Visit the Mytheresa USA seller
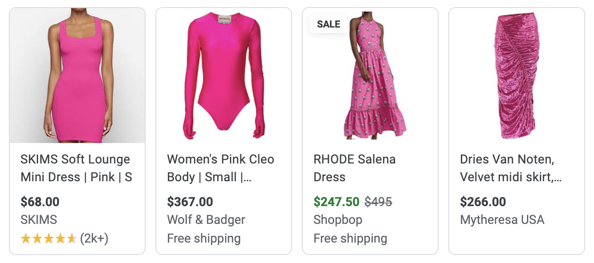Screen dimensions: 594x263 (502, 220)
